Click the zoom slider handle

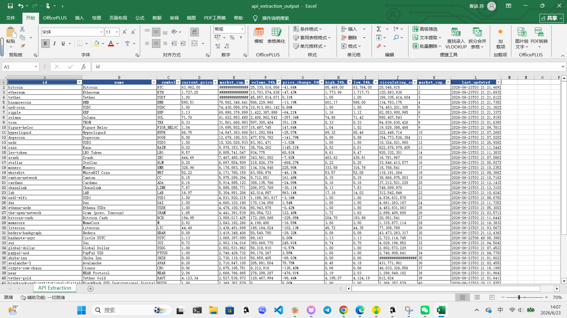519,297
